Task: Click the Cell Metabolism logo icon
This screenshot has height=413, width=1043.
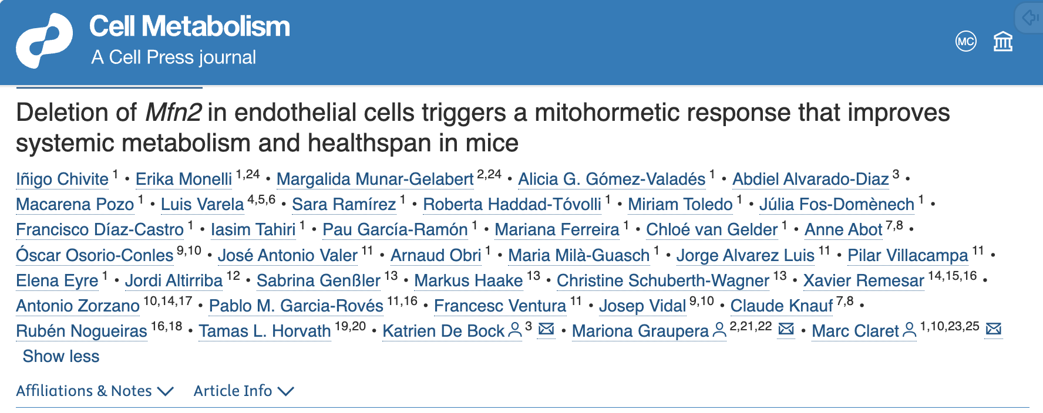Action: pos(44,40)
